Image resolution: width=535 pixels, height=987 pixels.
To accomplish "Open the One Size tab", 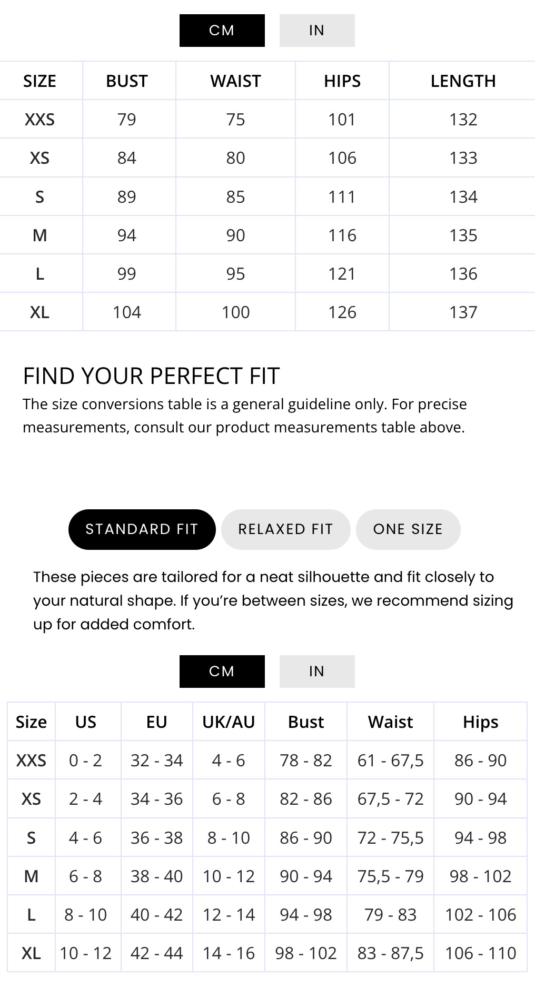I will pyautogui.click(x=408, y=529).
